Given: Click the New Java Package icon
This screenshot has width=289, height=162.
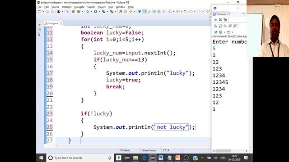Looking at the screenshot, I should [x=73, y=11].
